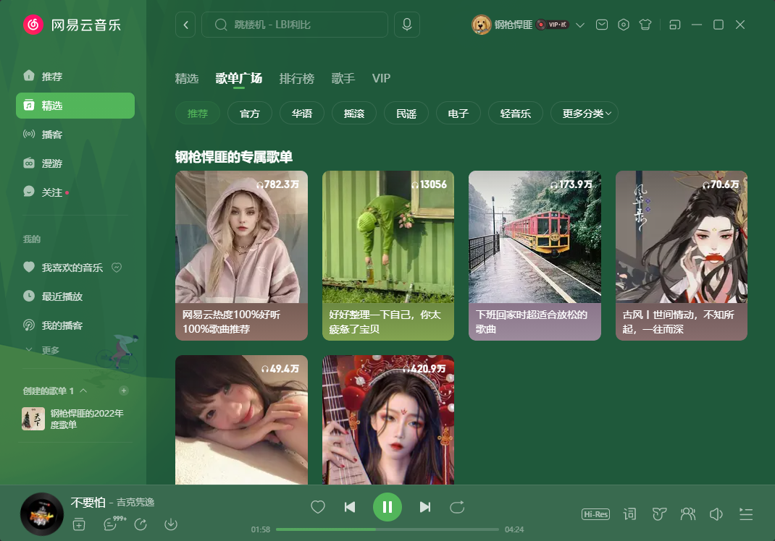Switch to the 排行榜 tab
This screenshot has height=541, width=775.
pos(296,79)
